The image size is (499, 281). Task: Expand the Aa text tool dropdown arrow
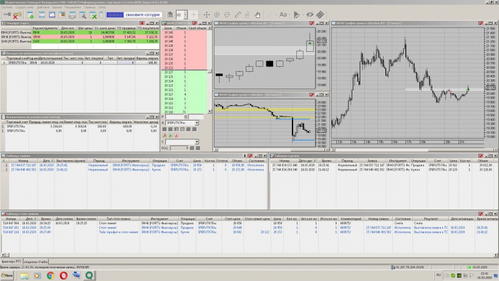coord(289,14)
